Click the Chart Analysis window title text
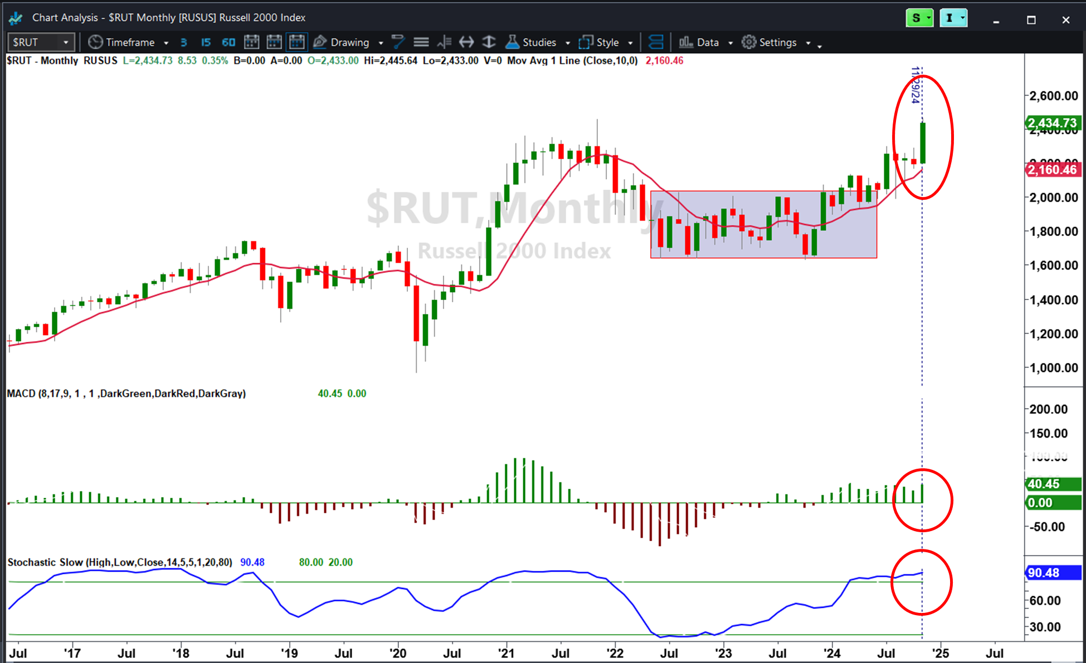The image size is (1086, 663). point(169,18)
